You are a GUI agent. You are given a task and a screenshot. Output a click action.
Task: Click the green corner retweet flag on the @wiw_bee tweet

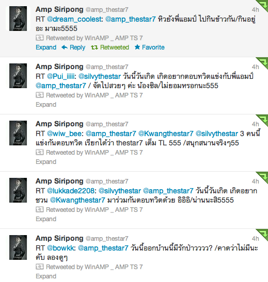[263, 120]
